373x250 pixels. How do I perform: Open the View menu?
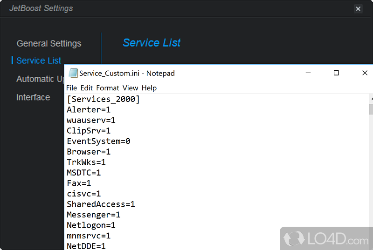[x=130, y=88]
